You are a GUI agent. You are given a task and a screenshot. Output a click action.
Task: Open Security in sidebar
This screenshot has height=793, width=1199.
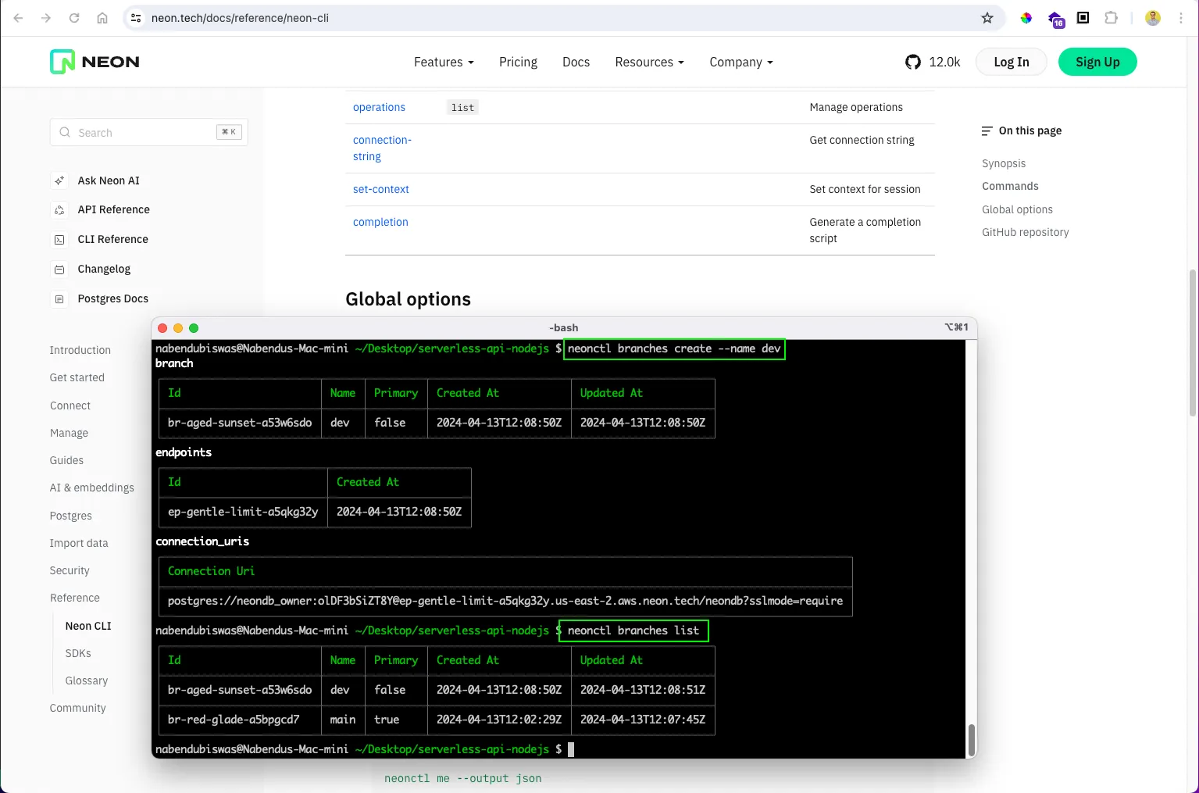coord(70,570)
